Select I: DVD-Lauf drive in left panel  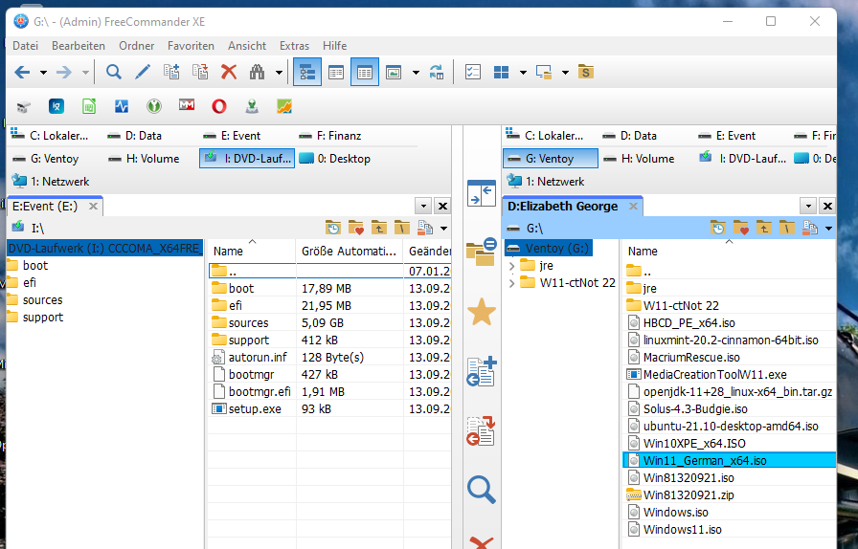pyautogui.click(x=247, y=159)
